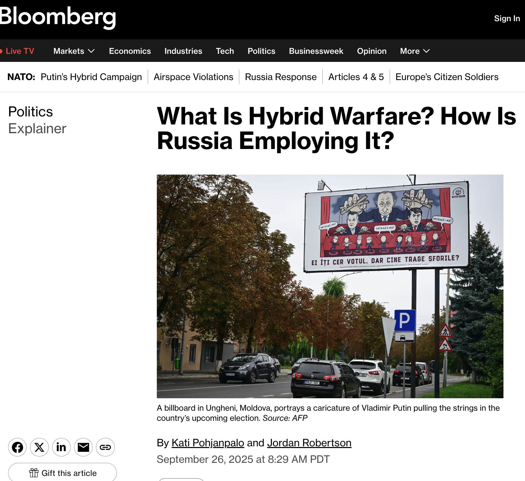Viewport: 525px width, 481px height.
Task: Copy article link with chain icon
Action: [105, 447]
